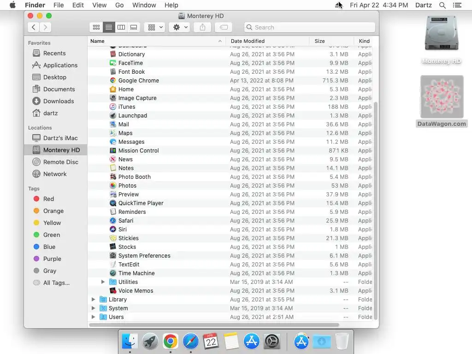The height and width of the screenshot is (354, 472).
Task: Select the Google Chrome application icon row
Action: [113, 80]
